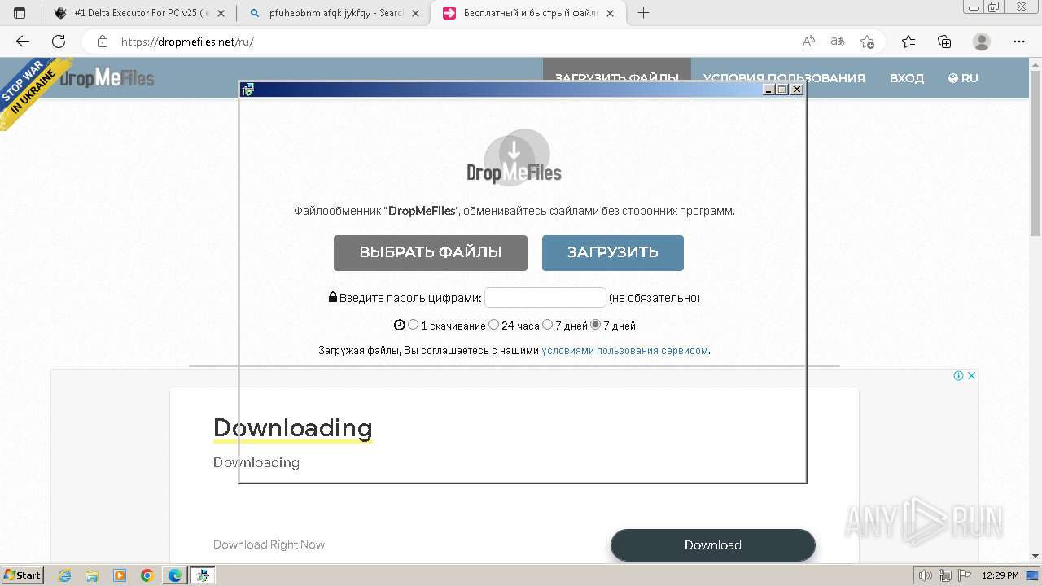
Task: Select the checked 7 дней radio option
Action: coord(595,325)
